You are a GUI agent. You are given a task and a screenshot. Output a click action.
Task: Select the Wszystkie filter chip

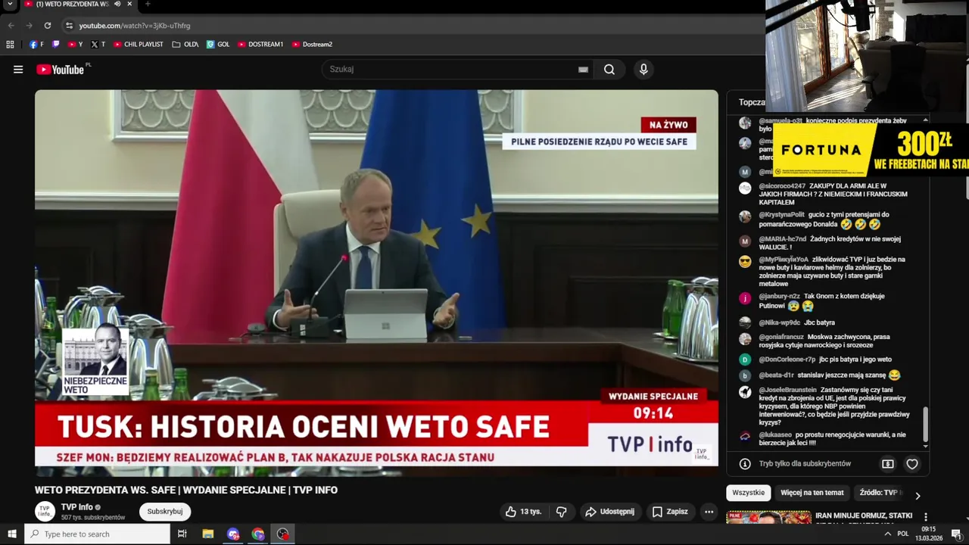pos(749,493)
